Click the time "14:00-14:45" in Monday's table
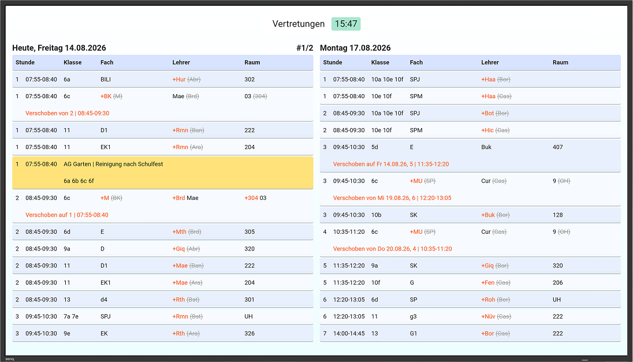This screenshot has height=362, width=633. [x=349, y=334]
